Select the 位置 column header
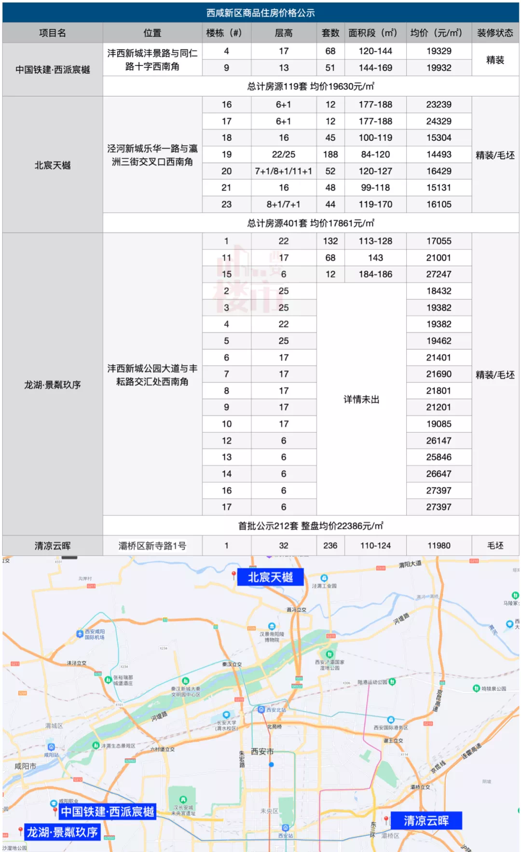Screen dimensions: 521x852 click(152, 33)
